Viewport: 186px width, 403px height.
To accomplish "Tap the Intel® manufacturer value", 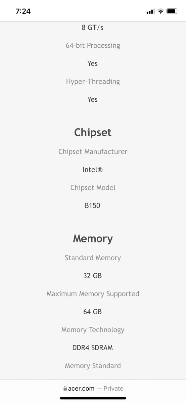I will (x=92, y=170).
